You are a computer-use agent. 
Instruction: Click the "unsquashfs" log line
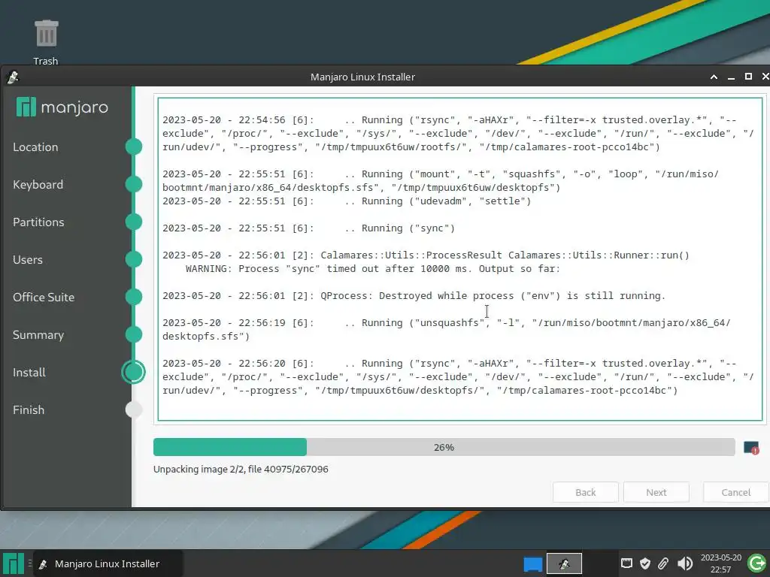447,330
